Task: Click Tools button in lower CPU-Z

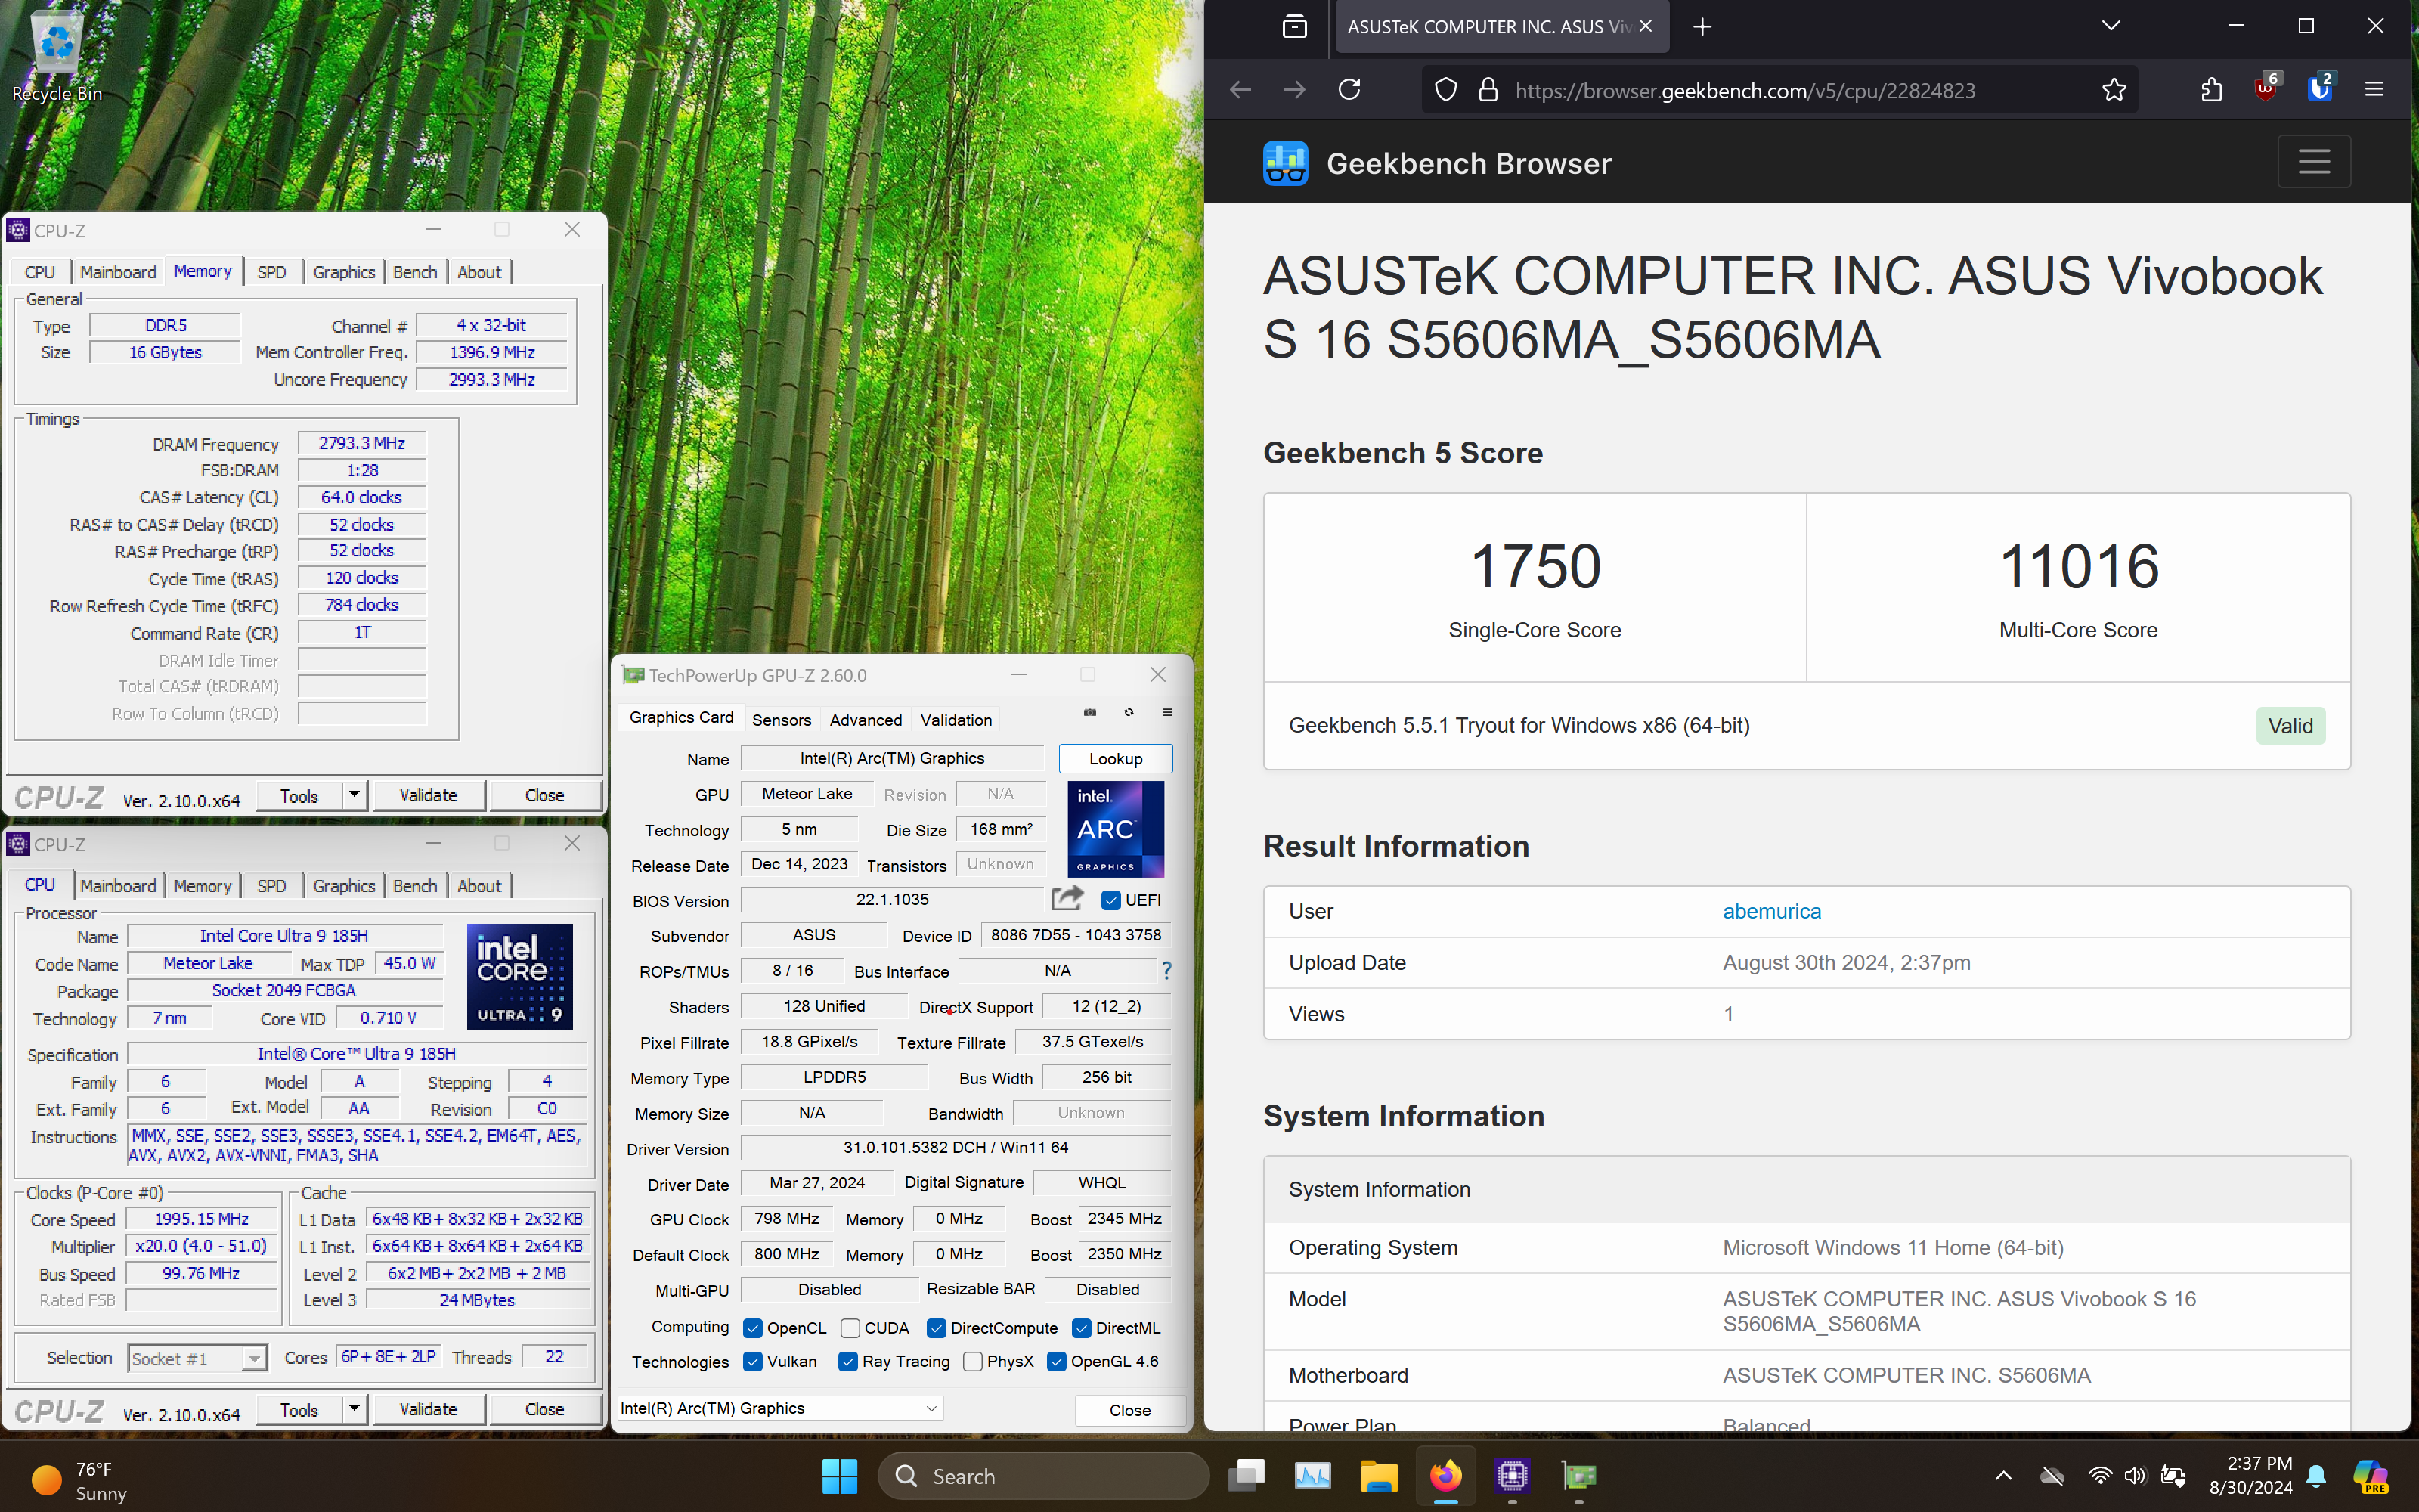Action: click(x=299, y=1409)
